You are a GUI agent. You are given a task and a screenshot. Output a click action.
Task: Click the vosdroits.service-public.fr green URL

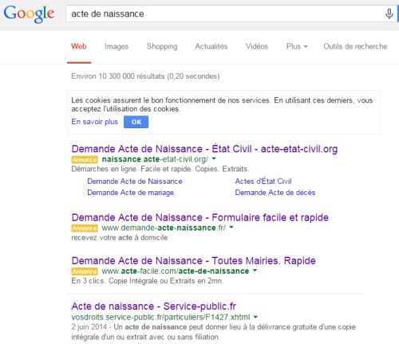point(160,317)
